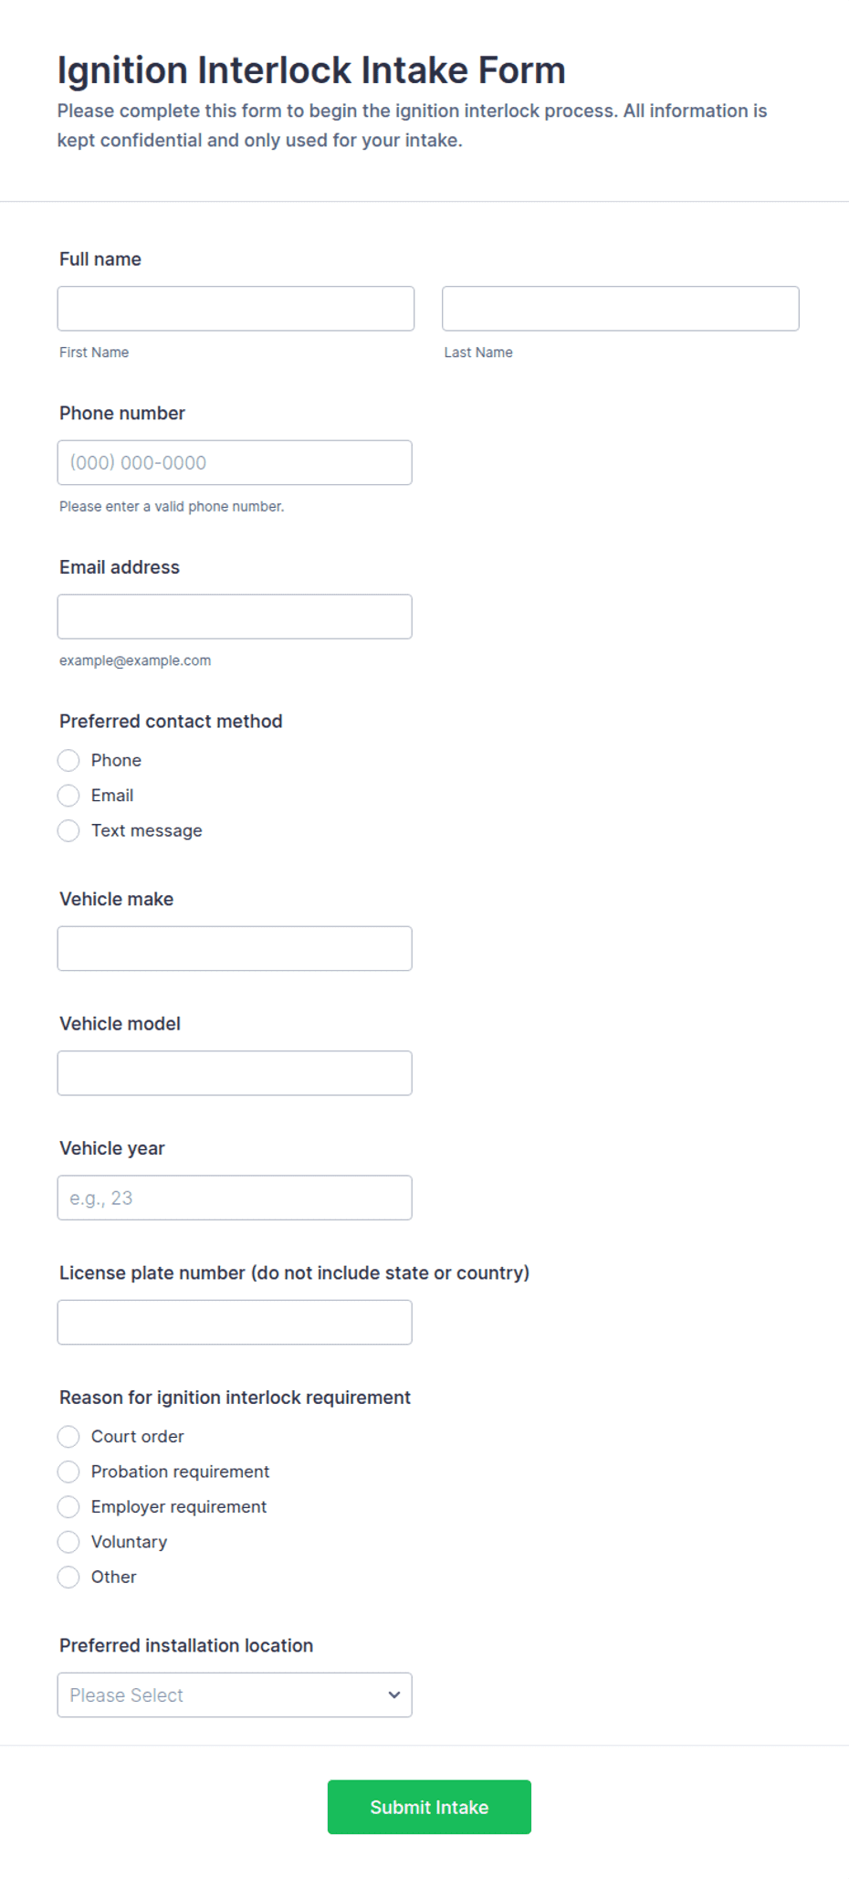Choose the Text message radio option
Screen dimensions: 849x1879
point(68,831)
